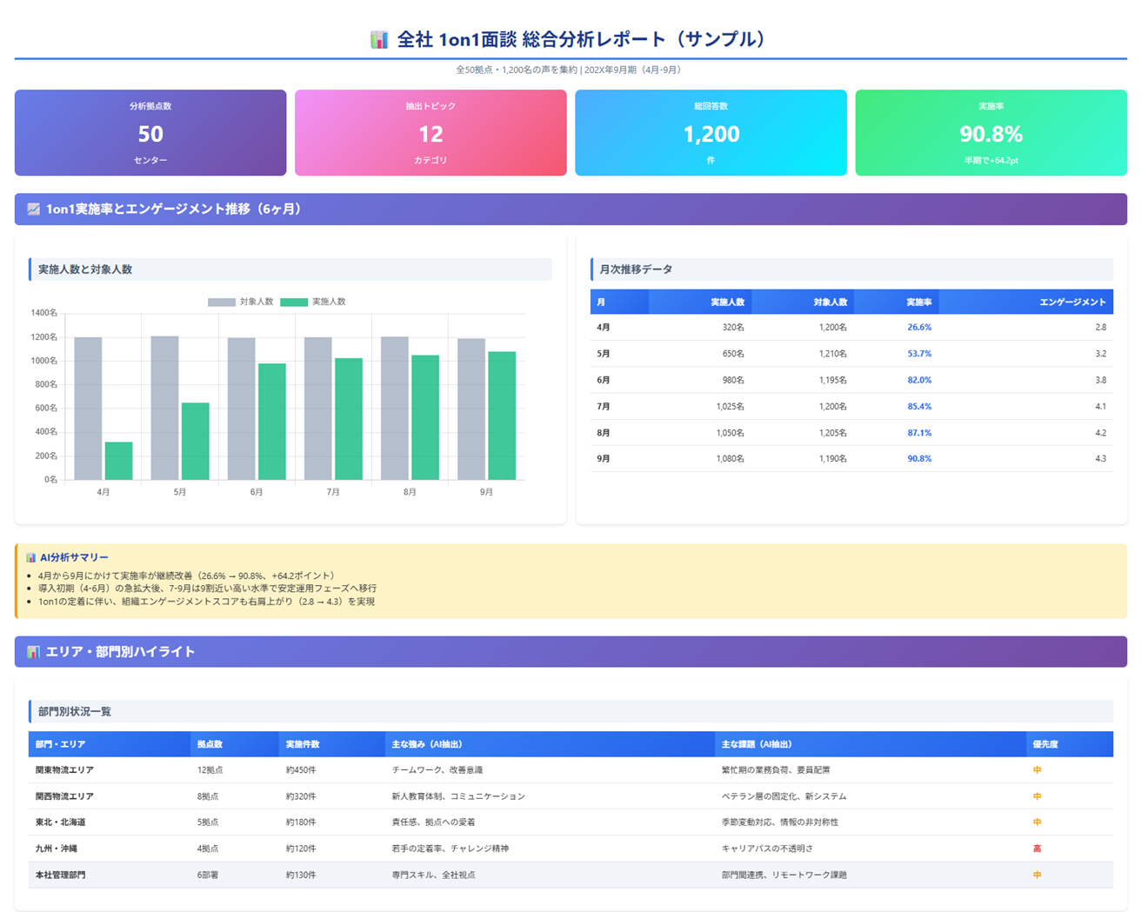Open the 26.6% implementation rate link for 4月
Viewport: 1148px width, 912px height.
click(918, 328)
